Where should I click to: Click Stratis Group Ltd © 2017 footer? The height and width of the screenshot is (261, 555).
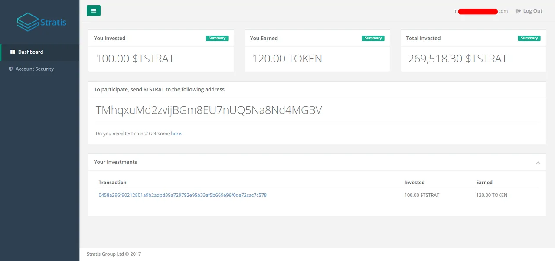pos(114,254)
